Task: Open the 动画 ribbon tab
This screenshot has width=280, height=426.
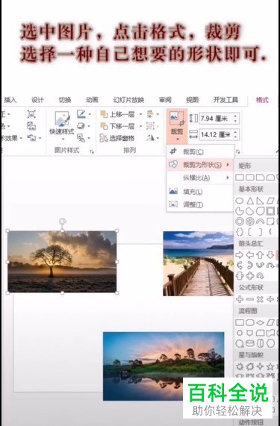Action: (92, 100)
